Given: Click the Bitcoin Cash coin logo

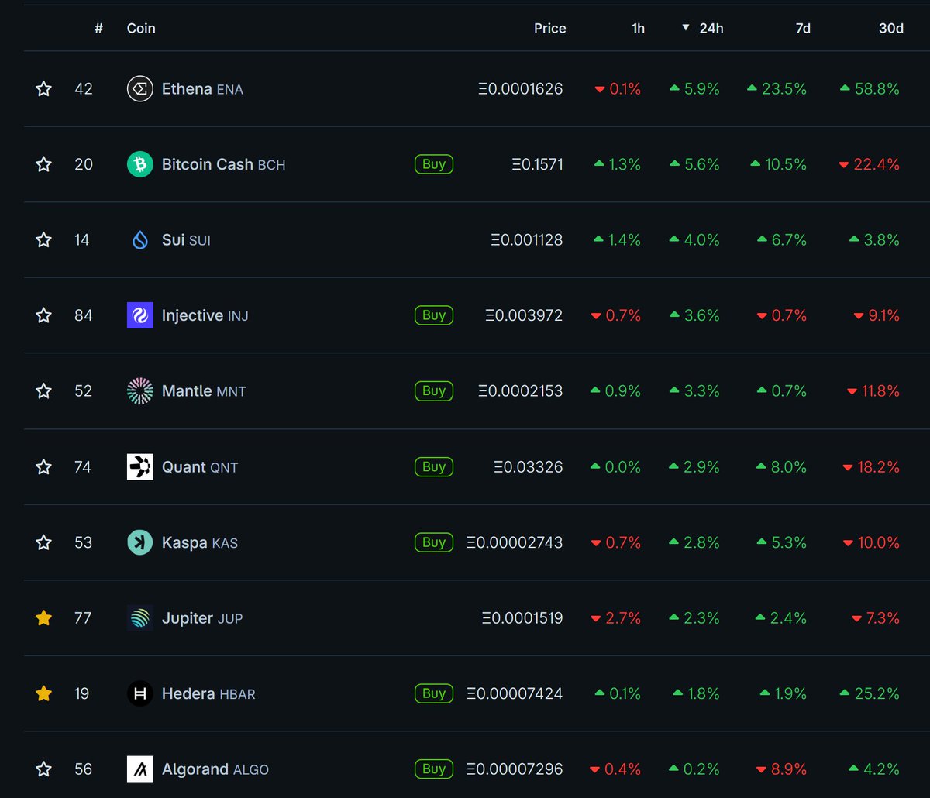Looking at the screenshot, I should coord(140,164).
